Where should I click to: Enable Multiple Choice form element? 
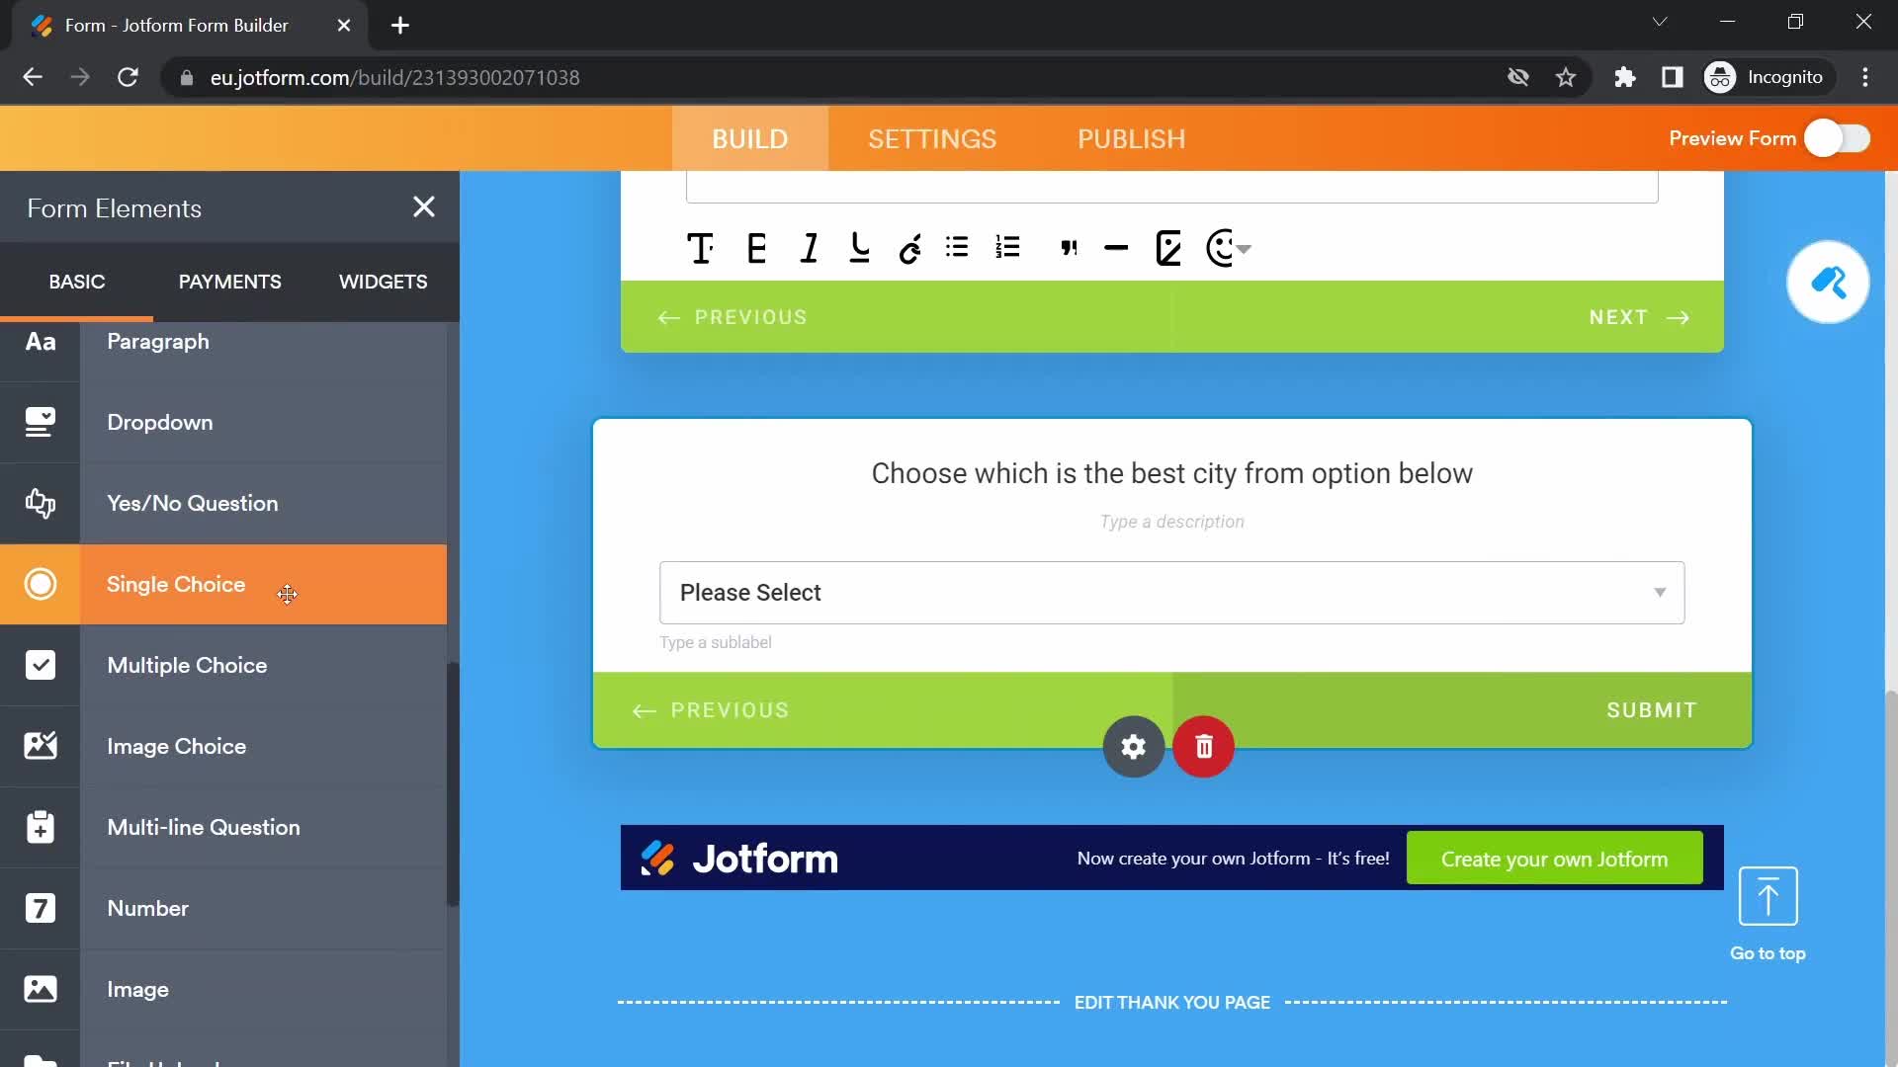tap(187, 665)
